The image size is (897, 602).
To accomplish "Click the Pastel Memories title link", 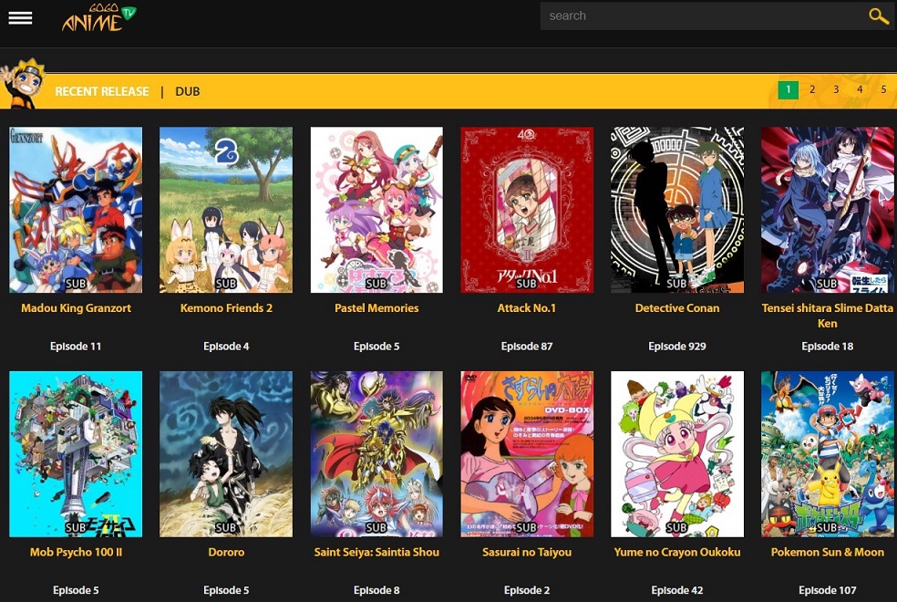I will pos(376,308).
